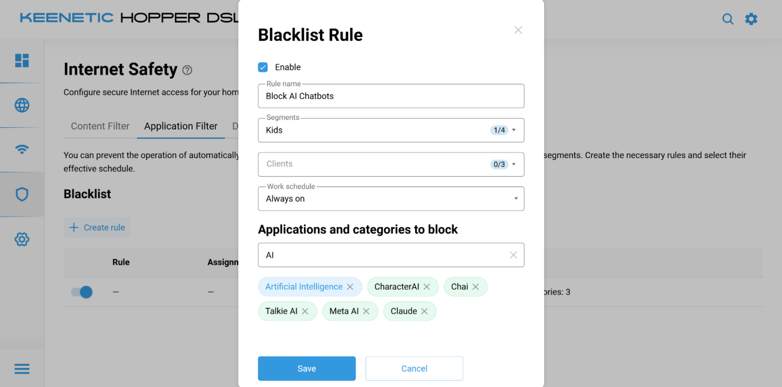This screenshot has width=782, height=387.
Task: Remove the Claude application chip
Action: click(424, 311)
